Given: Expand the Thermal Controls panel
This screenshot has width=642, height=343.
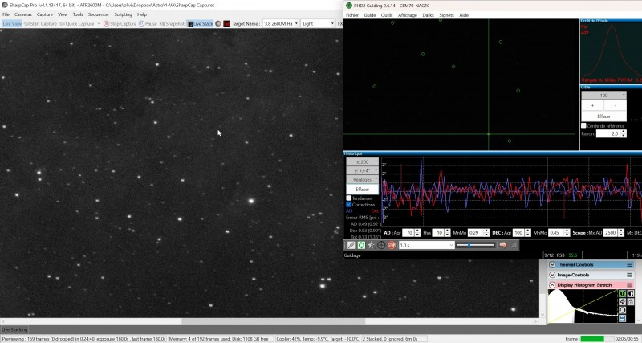Looking at the screenshot, I should 552,265.
